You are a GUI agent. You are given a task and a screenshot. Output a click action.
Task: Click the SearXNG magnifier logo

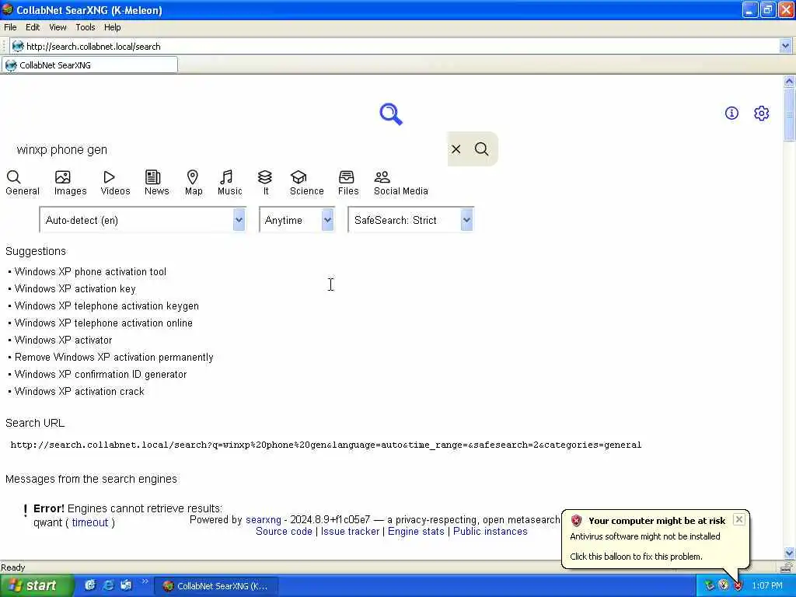(x=391, y=113)
